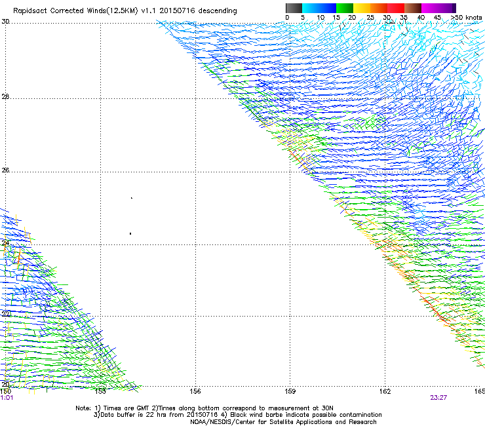Click the latitude axis label '30'
Image resolution: width=485 pixels, height=426 pixels.
[5, 22]
